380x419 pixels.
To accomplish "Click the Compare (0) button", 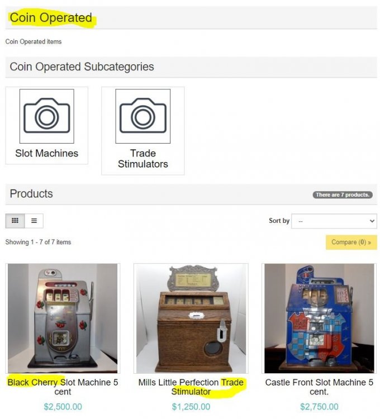I will coord(351,242).
